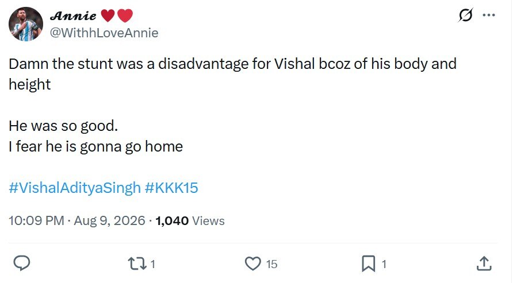Open the #VishalAdityaSingh hashtag

(x=75, y=188)
